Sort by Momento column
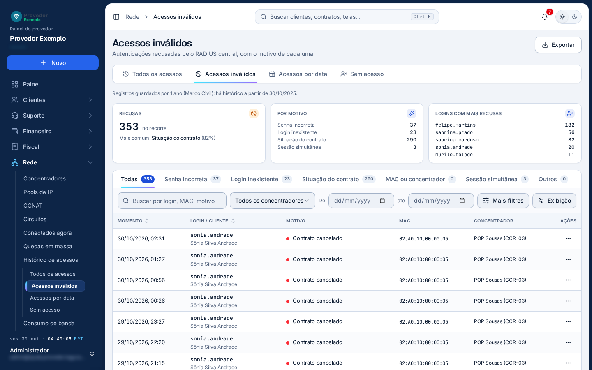The height and width of the screenshot is (370, 592). pos(133,221)
